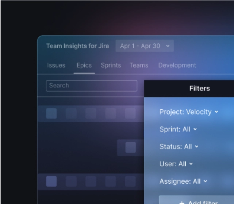Click the Team Insights for Jira title
Viewport: 234px width, 204px height.
click(x=78, y=46)
